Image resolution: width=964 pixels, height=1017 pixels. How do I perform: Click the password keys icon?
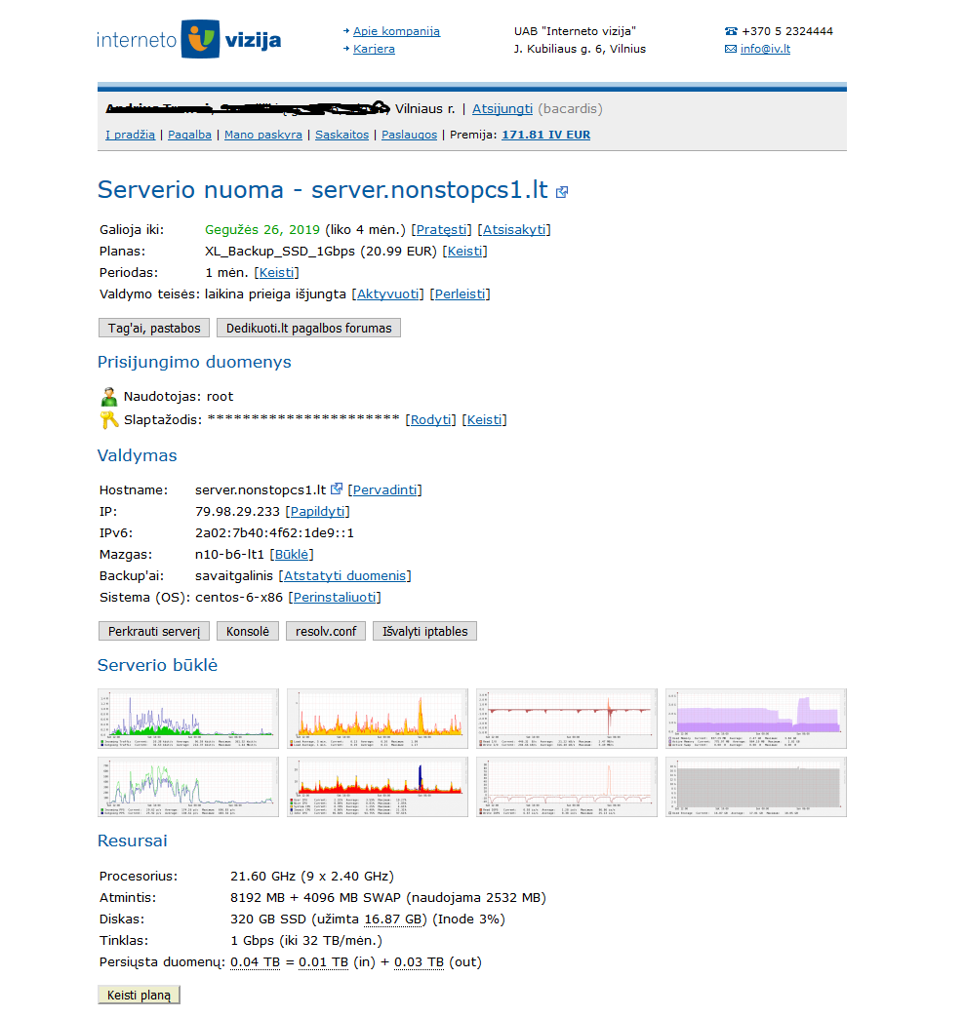[109, 420]
